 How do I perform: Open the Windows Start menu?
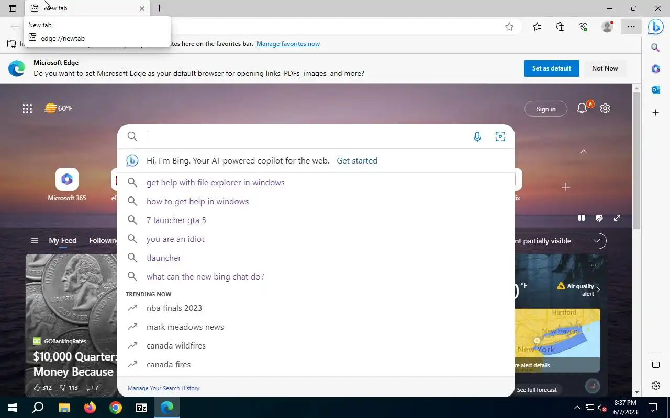[13, 408]
